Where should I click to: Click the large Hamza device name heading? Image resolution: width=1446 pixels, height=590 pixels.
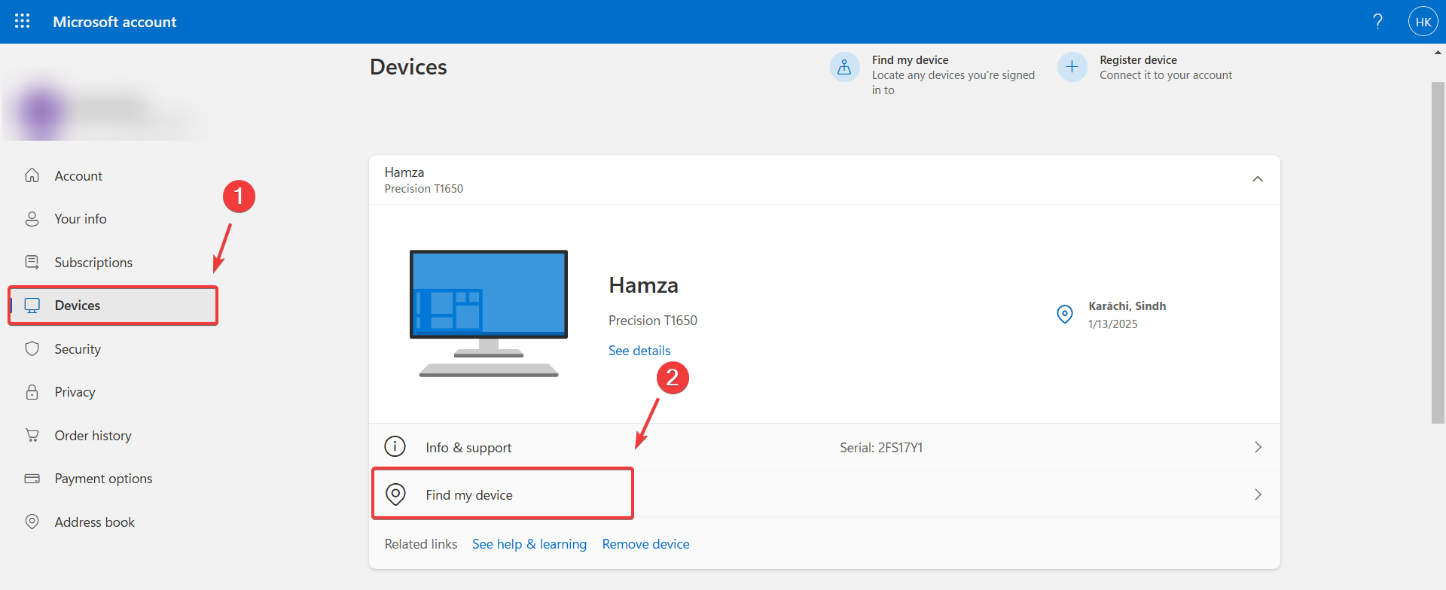point(643,285)
